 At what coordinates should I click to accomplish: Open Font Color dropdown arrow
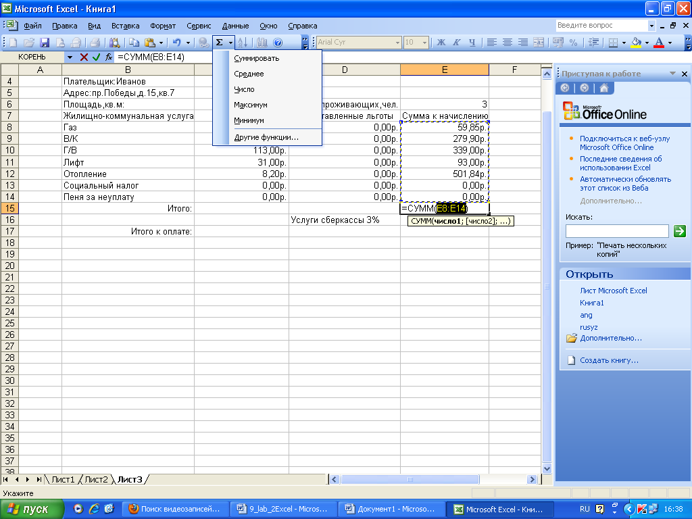click(x=670, y=43)
